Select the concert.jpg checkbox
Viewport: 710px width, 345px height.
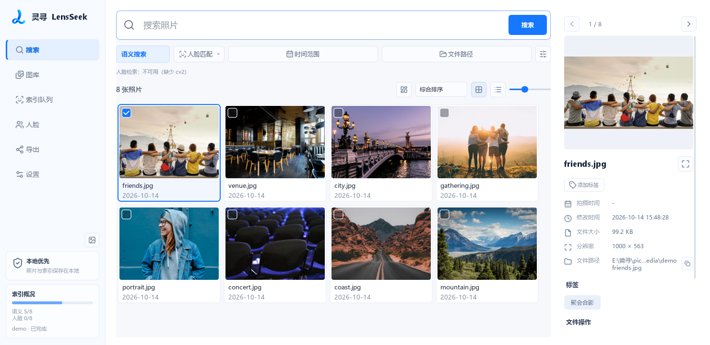click(x=233, y=214)
